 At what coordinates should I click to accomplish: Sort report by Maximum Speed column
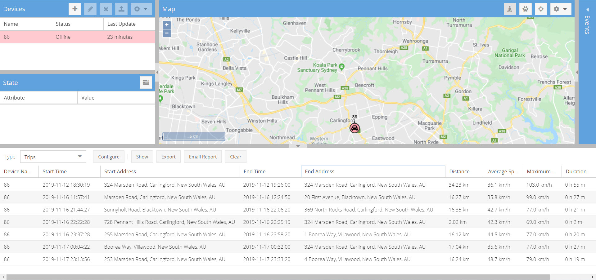point(542,171)
